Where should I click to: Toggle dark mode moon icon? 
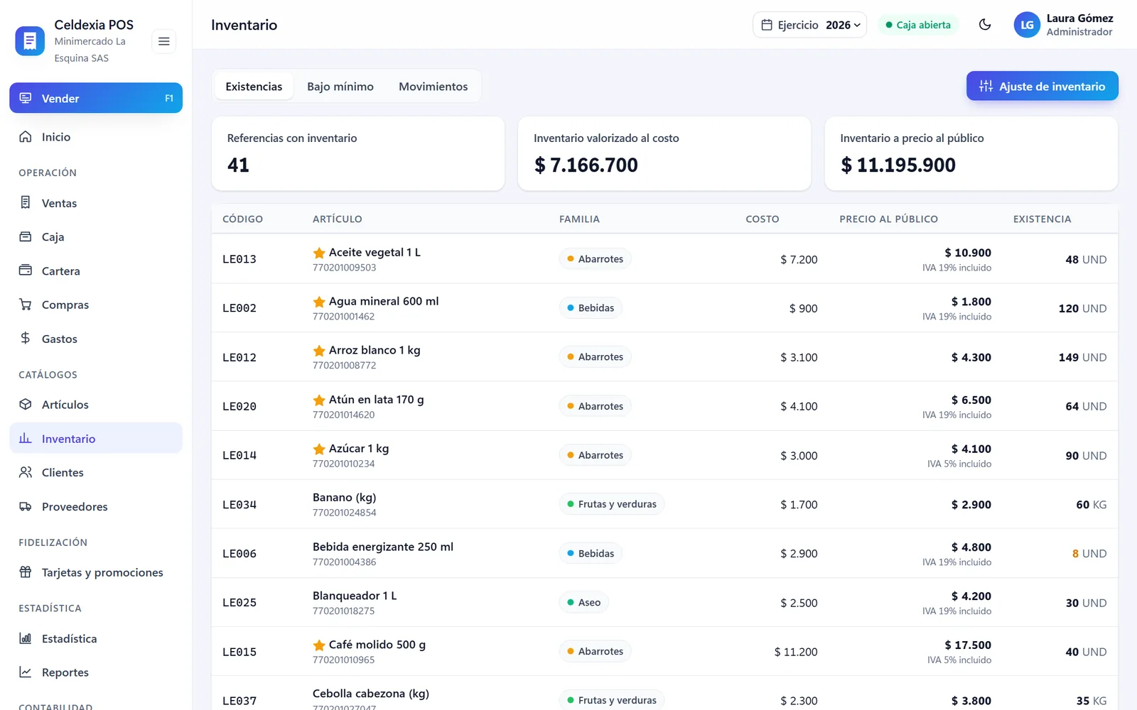[985, 25]
